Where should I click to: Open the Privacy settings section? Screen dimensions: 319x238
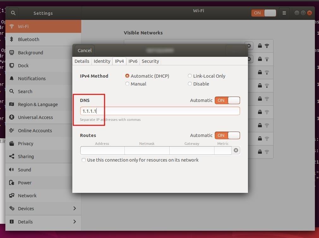pyautogui.click(x=25, y=143)
